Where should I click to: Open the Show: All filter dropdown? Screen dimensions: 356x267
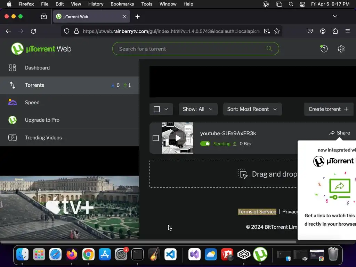point(198,109)
